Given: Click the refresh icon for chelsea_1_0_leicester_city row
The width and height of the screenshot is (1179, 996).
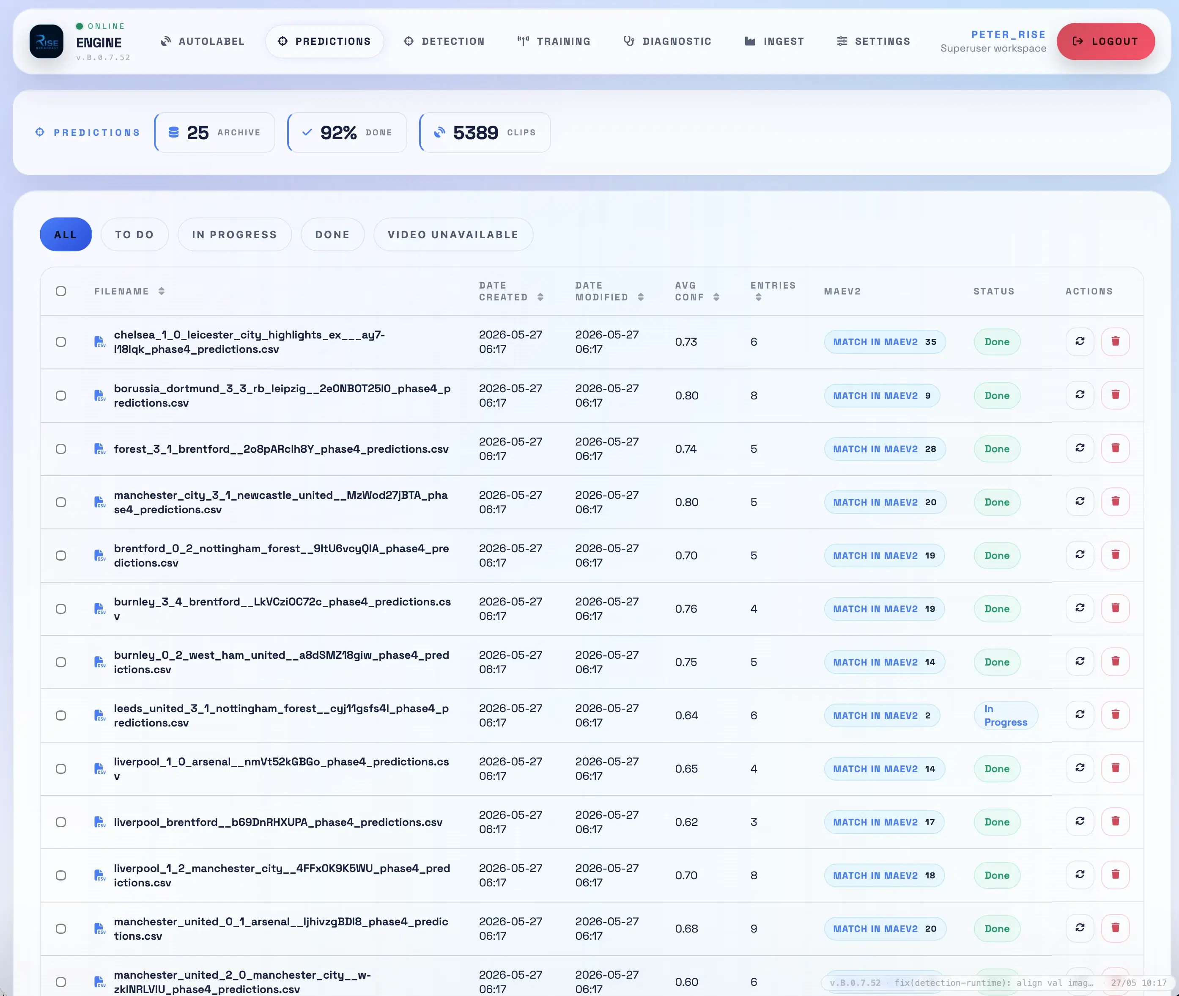Looking at the screenshot, I should click(1080, 341).
